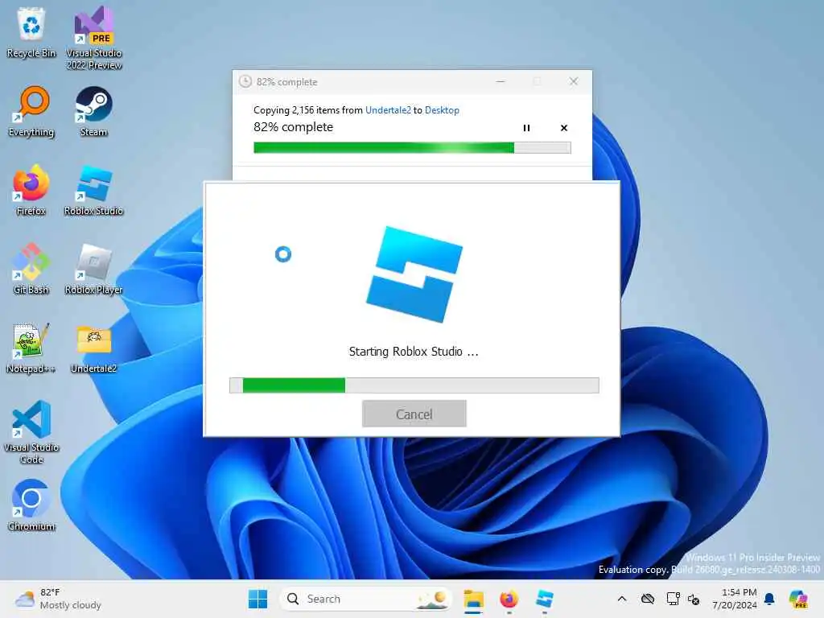This screenshot has height=618, width=824.
Task: Select the Git Bash desktop shortcut
Action: tap(31, 269)
